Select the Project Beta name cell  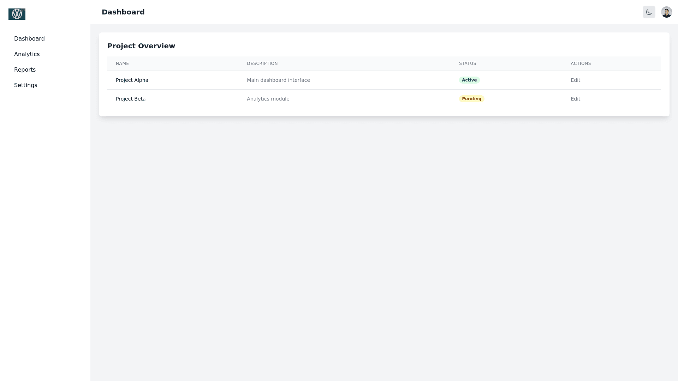(131, 99)
